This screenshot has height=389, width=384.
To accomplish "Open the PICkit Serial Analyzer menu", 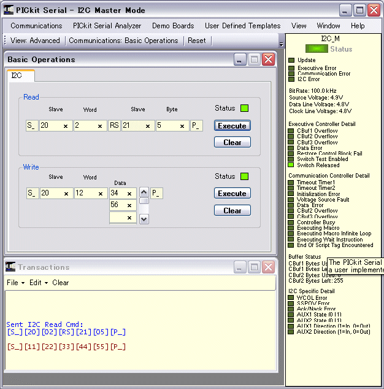I will (107, 26).
